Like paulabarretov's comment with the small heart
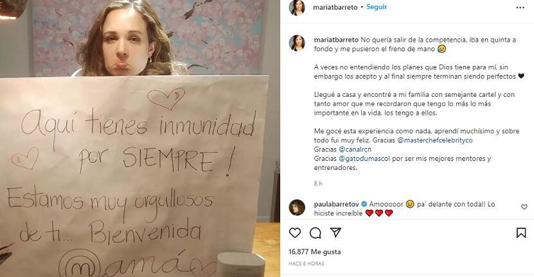Screen dimensions: 534x277 (x=524, y=206)
